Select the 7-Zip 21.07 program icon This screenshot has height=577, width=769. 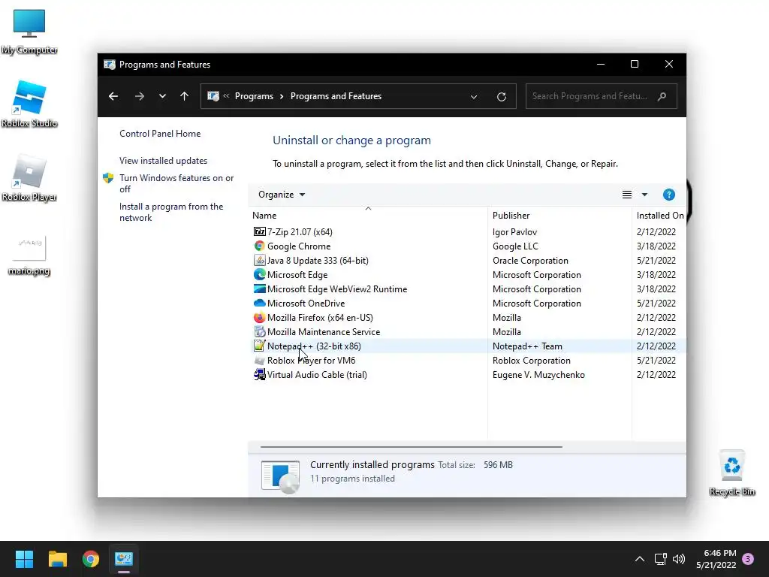click(259, 231)
